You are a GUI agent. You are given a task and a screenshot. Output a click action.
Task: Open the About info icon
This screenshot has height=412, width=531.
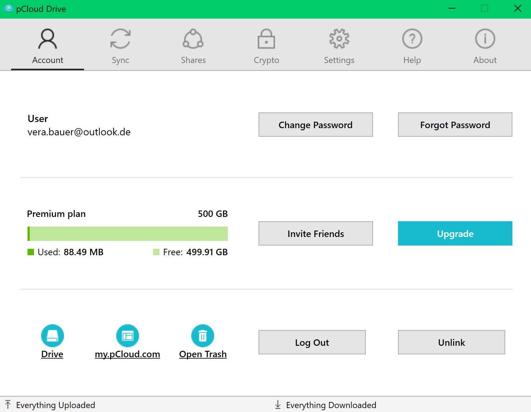(485, 39)
